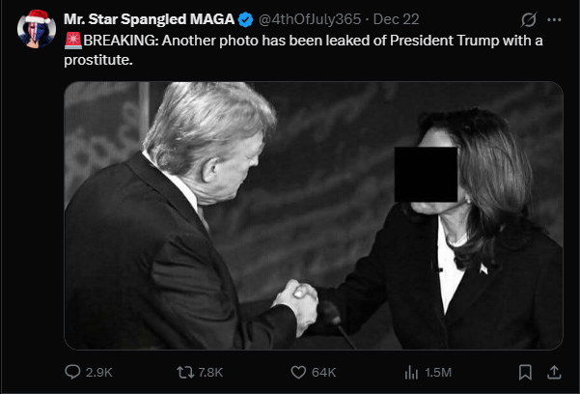The width and height of the screenshot is (580, 394).
Task: Click the Grok icon beside the more menu
Action: tap(528, 19)
